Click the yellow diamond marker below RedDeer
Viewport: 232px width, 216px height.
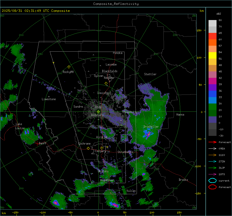click(x=106, y=83)
